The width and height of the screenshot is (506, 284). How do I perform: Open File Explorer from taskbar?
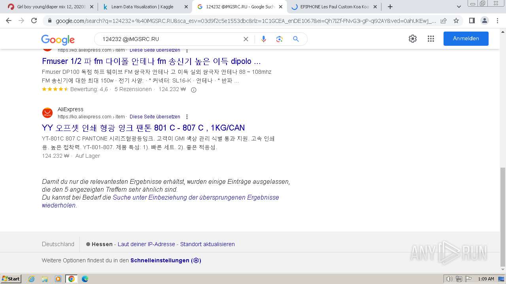coord(45,279)
